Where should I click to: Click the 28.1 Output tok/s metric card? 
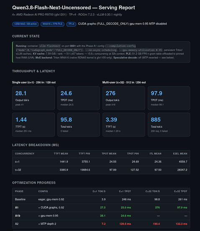tap(33, 98)
